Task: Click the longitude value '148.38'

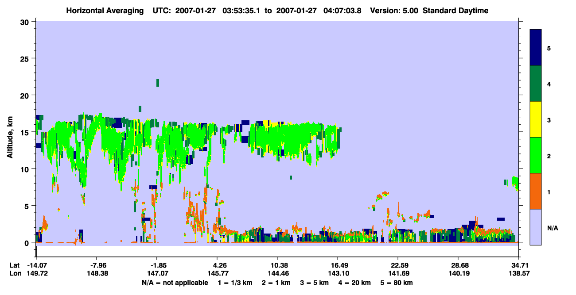Action: pyautogui.click(x=97, y=274)
